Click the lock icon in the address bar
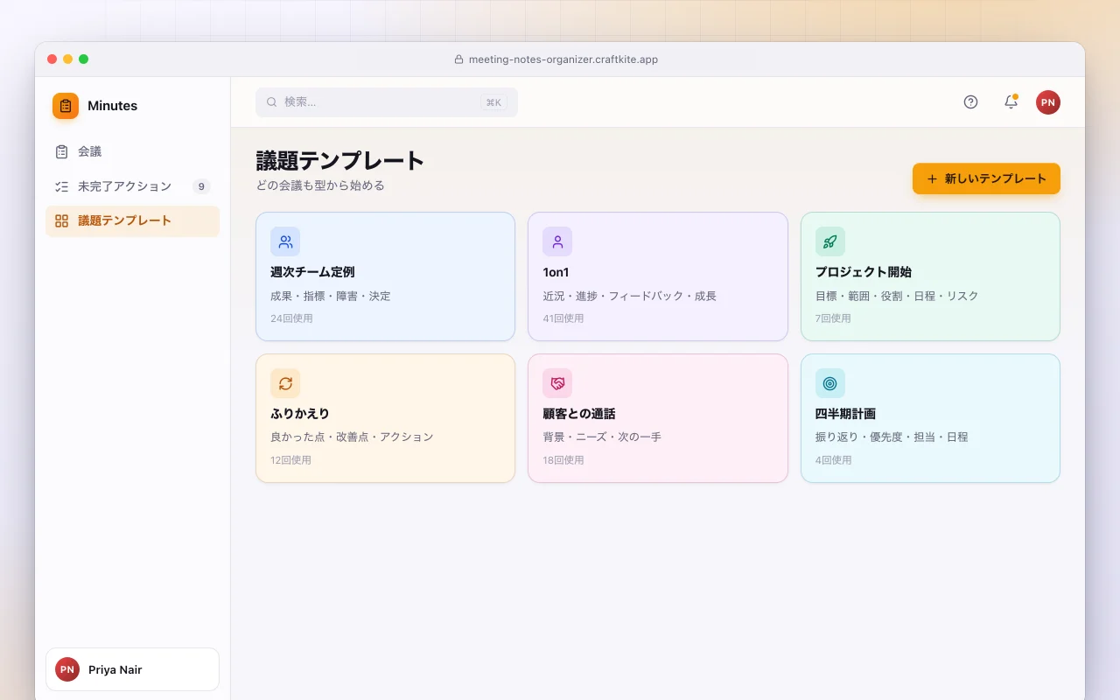The height and width of the screenshot is (700, 1120). [458, 59]
